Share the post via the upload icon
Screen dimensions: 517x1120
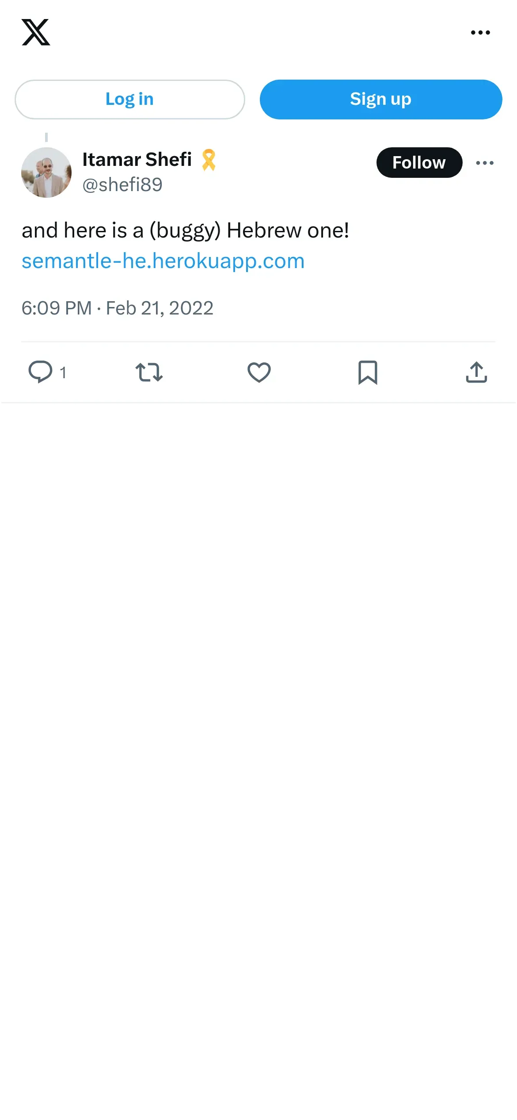(476, 372)
